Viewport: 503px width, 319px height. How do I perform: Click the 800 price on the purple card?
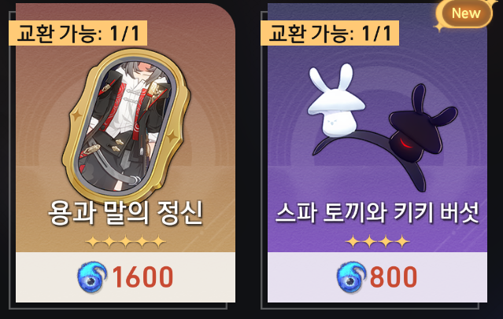(394, 277)
